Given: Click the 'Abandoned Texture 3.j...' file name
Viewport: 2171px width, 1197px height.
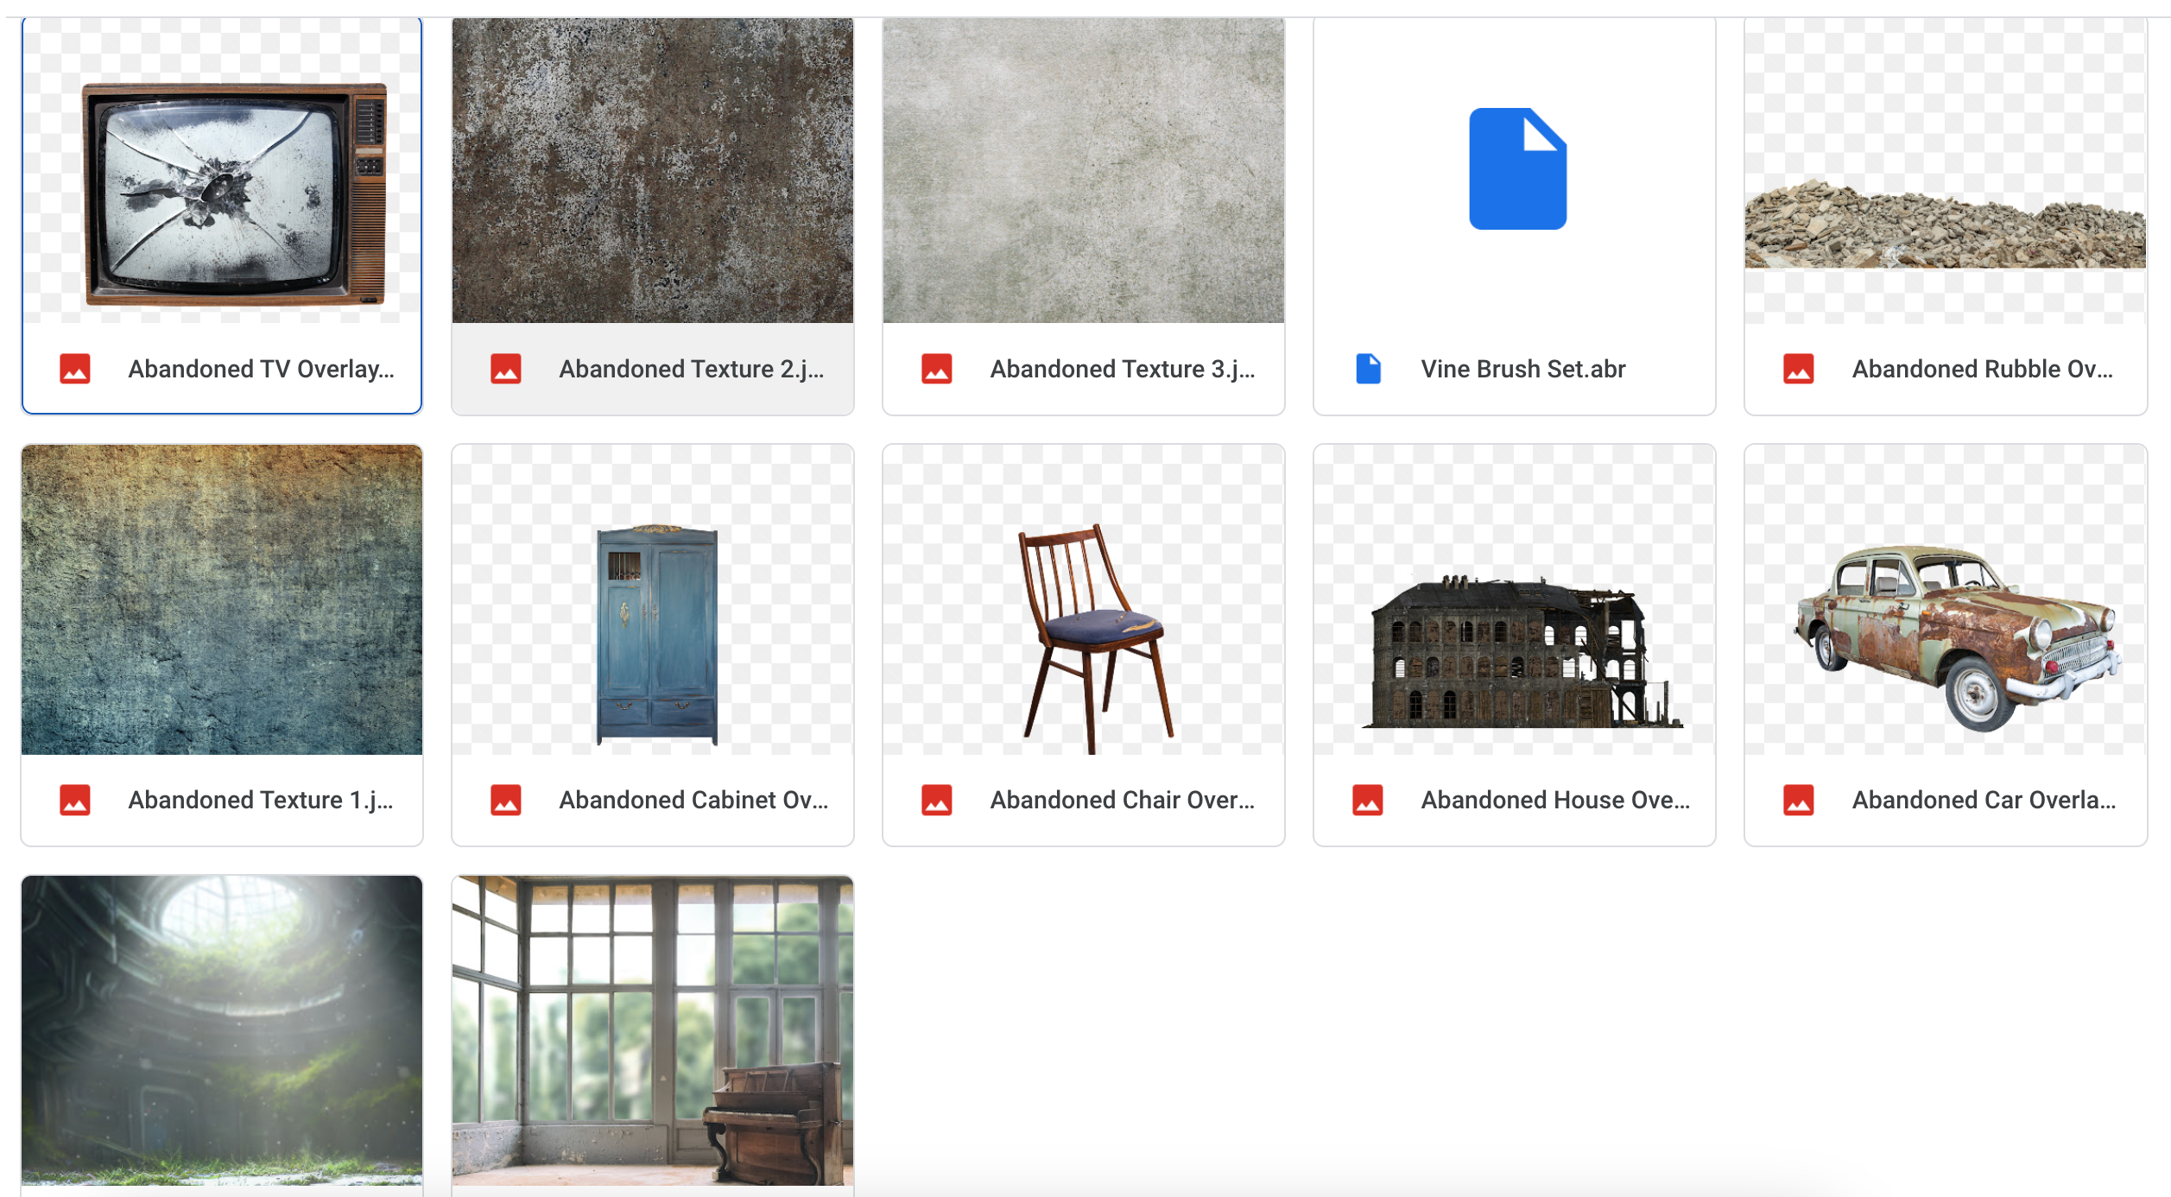Looking at the screenshot, I should [x=1123, y=369].
